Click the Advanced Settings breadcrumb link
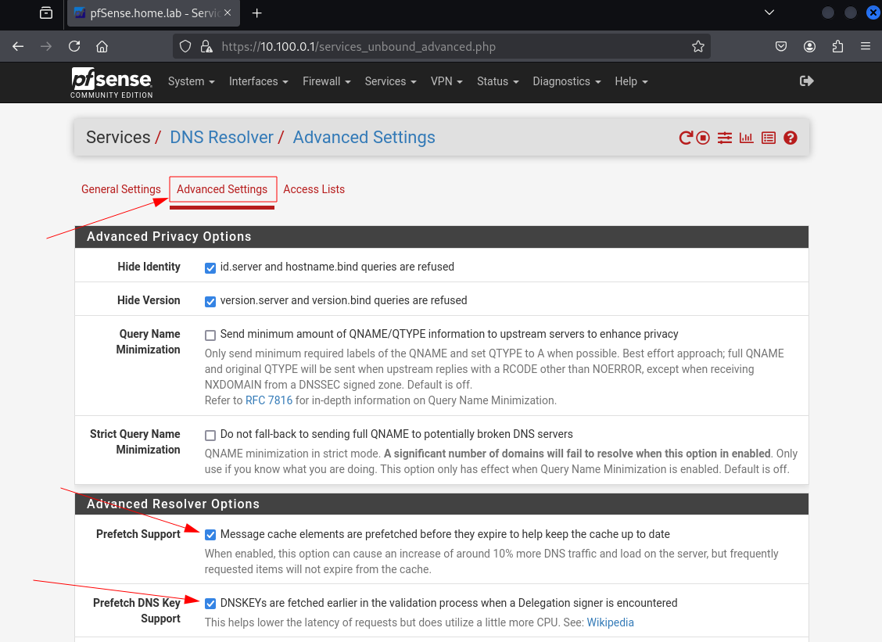882x642 pixels. [364, 138]
